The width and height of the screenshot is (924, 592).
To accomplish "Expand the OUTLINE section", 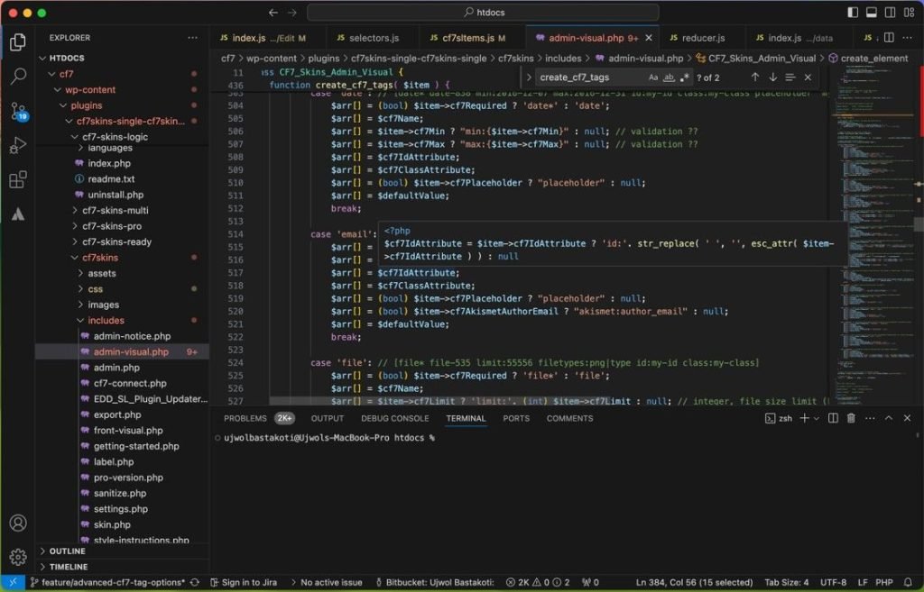I will [68, 551].
